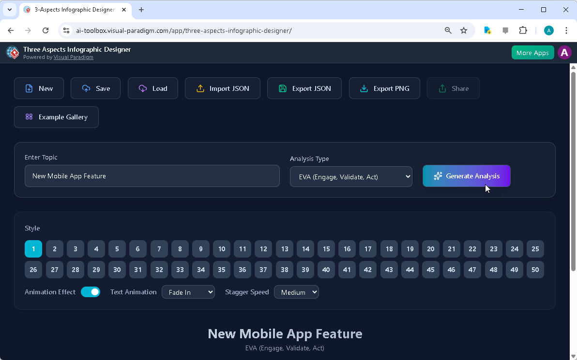Open the Text Animation dropdown
Viewport: 577px width, 360px height.
coord(188,292)
